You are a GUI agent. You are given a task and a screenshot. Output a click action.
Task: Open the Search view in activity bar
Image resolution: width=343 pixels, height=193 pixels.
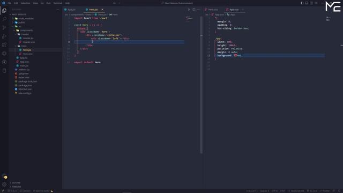(x=4, y=19)
